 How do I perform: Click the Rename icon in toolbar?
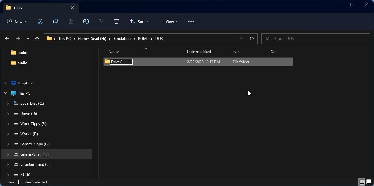pos(86,21)
